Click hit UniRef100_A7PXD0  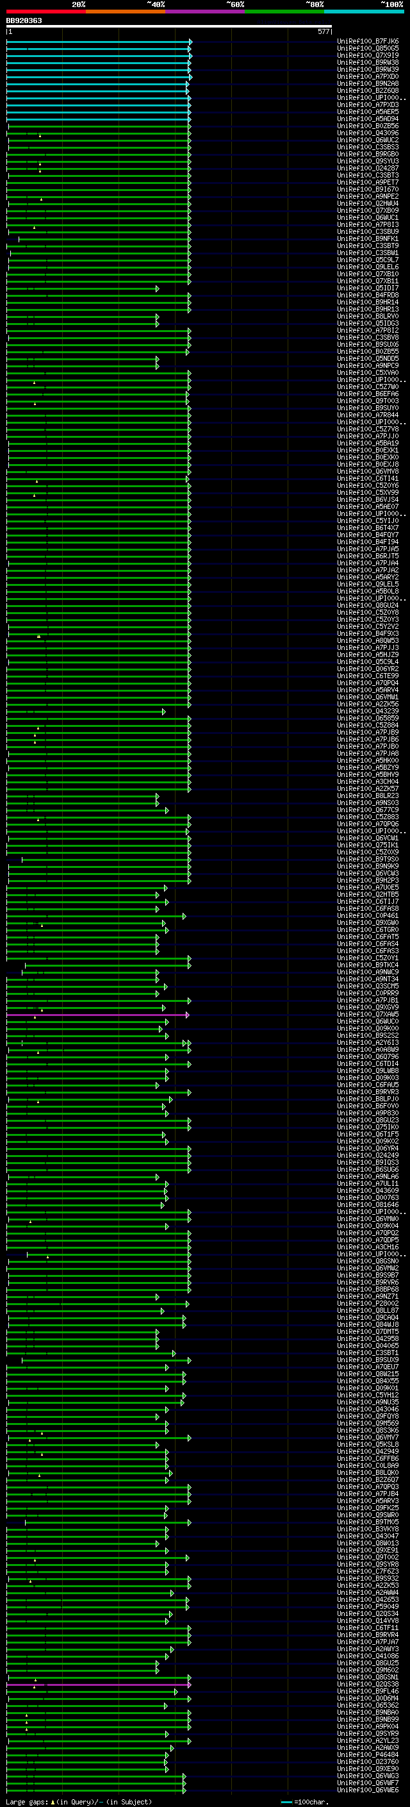click(x=368, y=76)
